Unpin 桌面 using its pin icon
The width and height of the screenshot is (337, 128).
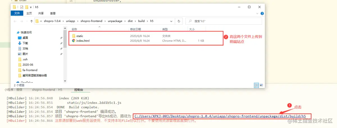(61, 38)
